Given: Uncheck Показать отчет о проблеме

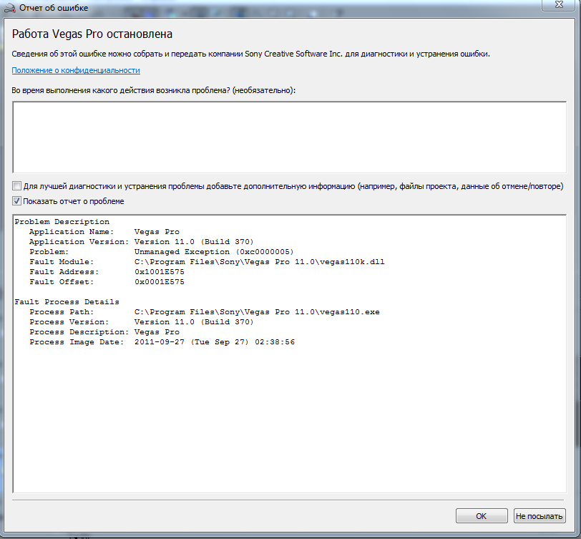Looking at the screenshot, I should click(16, 201).
